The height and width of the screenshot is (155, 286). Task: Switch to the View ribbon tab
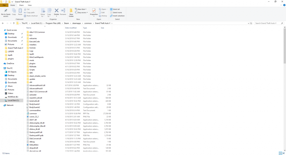29,5
